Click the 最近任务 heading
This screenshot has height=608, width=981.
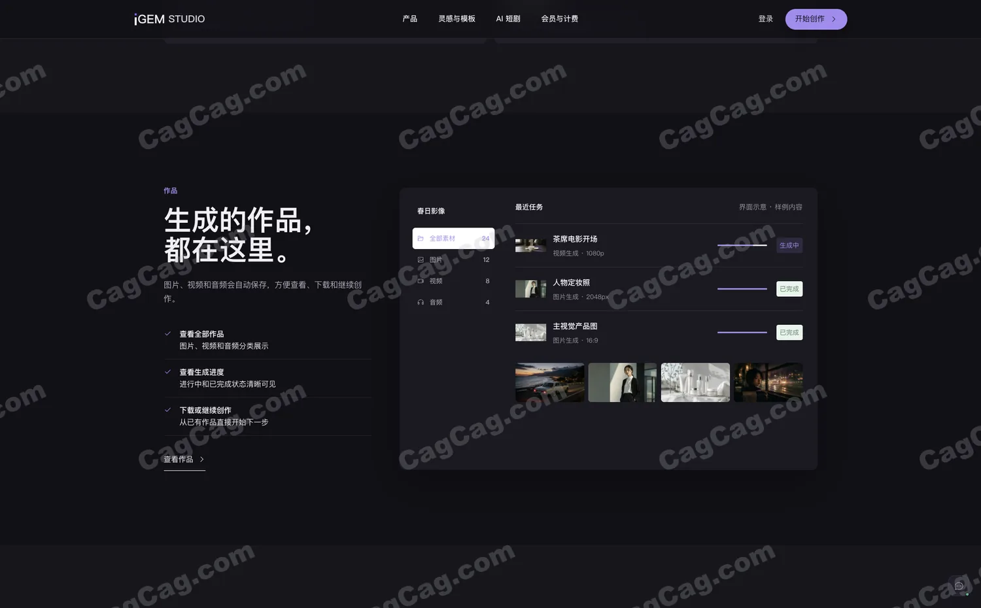point(529,207)
